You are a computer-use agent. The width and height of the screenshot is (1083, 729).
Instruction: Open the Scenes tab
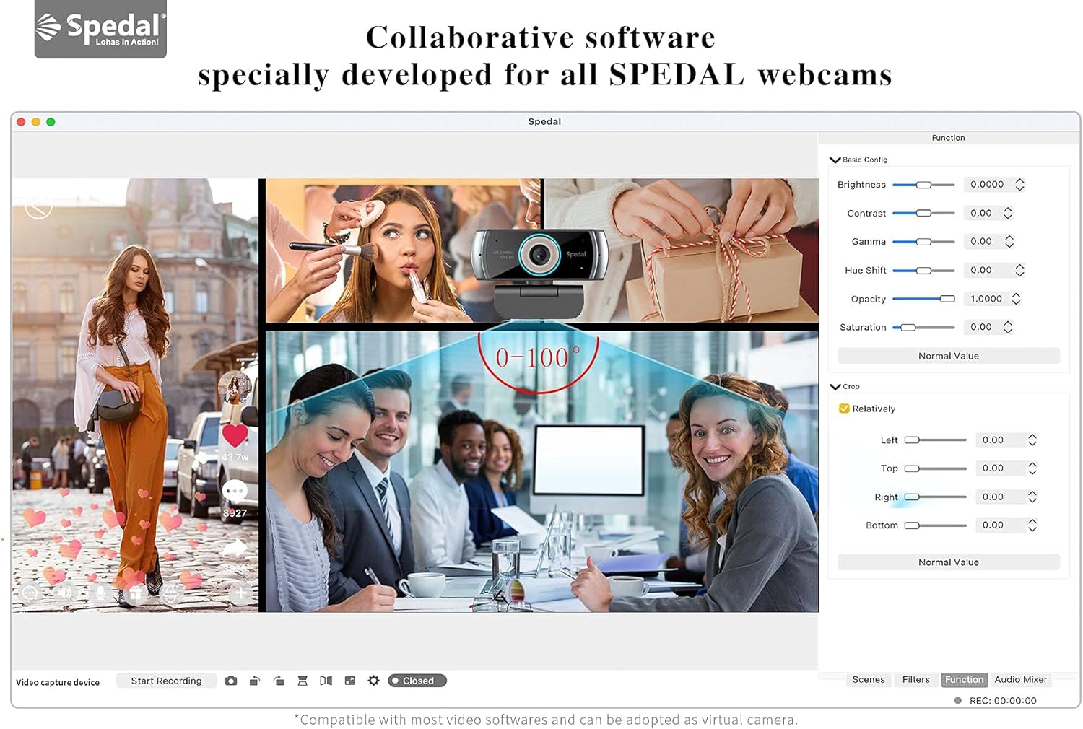[869, 679]
